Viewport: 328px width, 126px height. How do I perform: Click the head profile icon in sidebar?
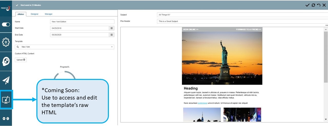click(x=6, y=61)
